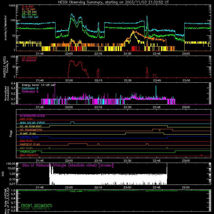Click the olive 'A4Z_FLAG' flag label
Viewport: 214px width, 214px height.
coord(26,148)
